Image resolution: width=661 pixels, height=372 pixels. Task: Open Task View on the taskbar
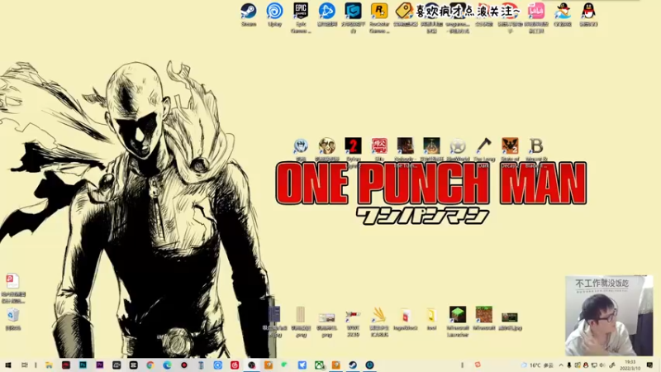pos(25,365)
